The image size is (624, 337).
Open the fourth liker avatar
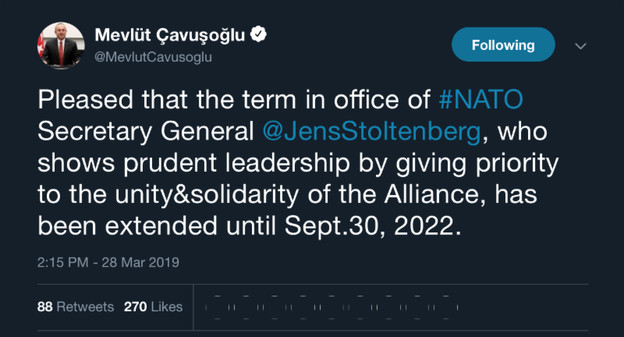point(302,307)
